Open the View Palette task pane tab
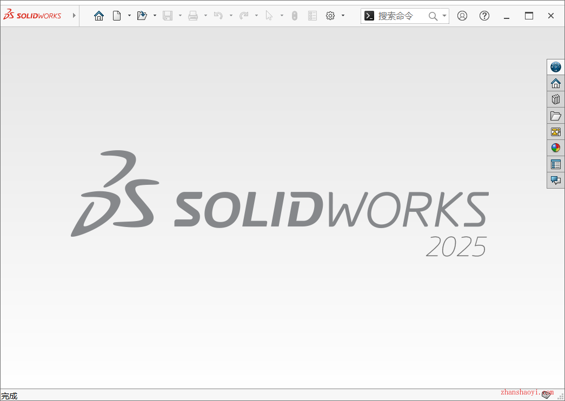The image size is (565, 401). [x=556, y=132]
